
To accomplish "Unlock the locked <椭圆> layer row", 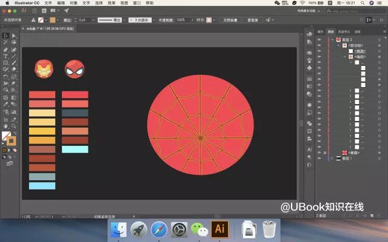I will (x=325, y=152).
